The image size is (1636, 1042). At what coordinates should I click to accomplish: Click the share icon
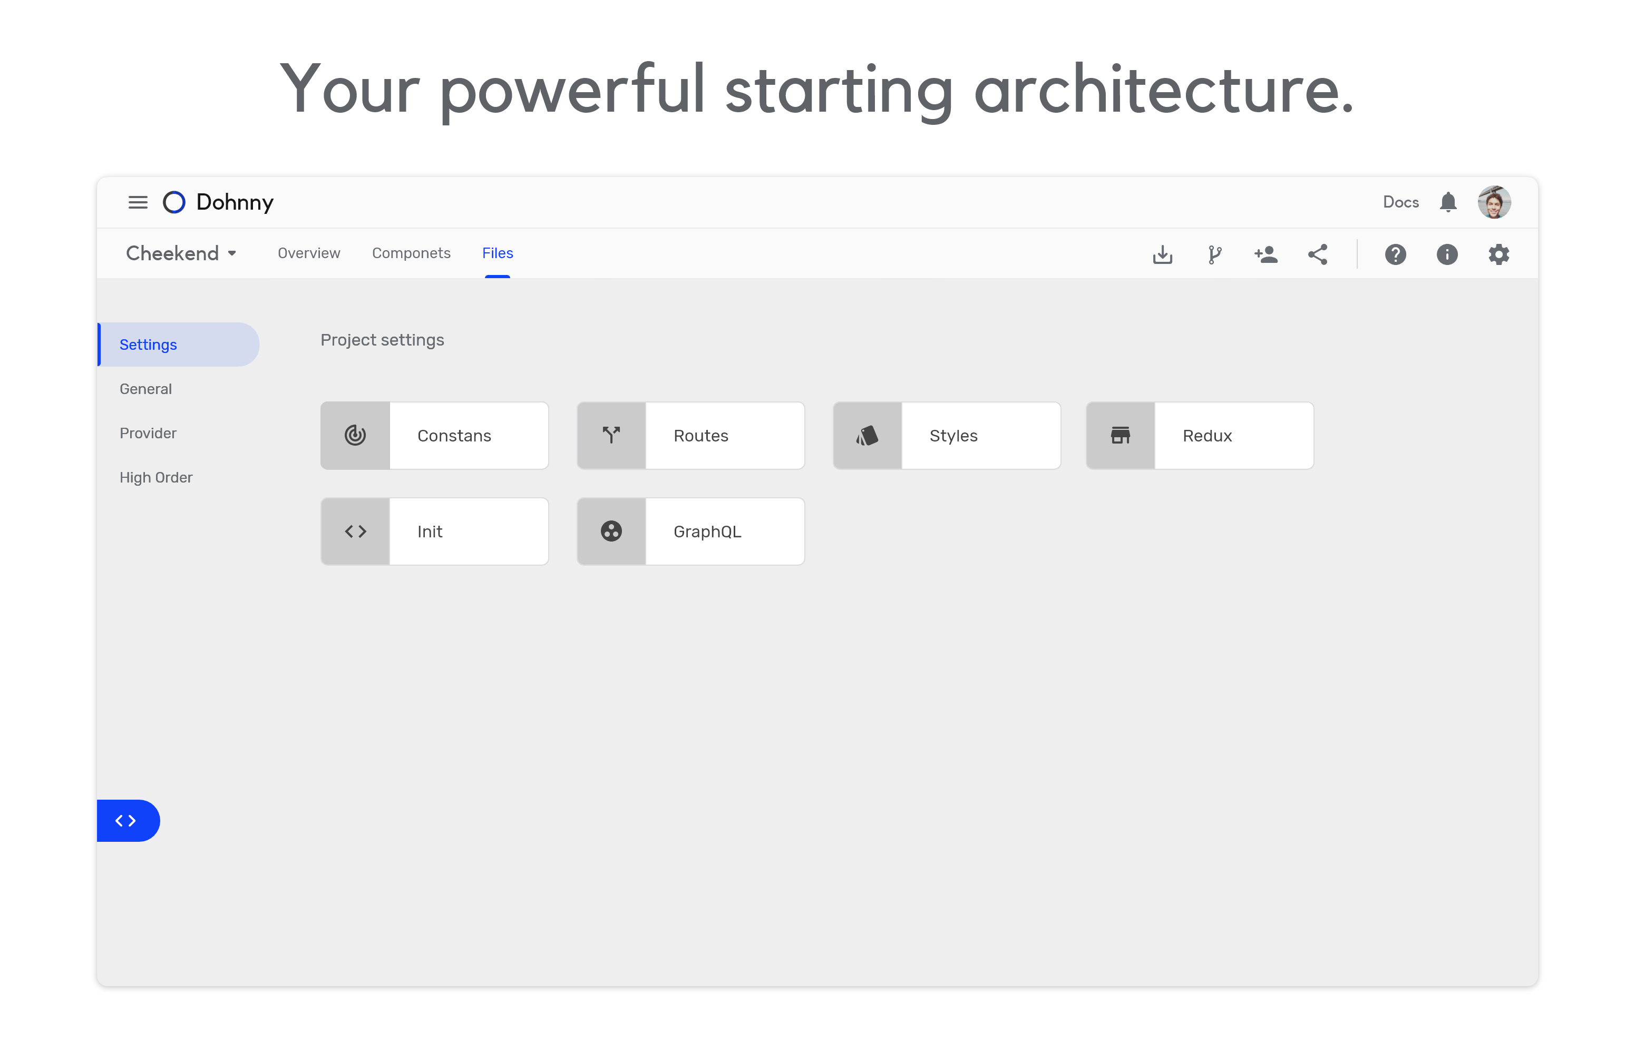(x=1318, y=255)
